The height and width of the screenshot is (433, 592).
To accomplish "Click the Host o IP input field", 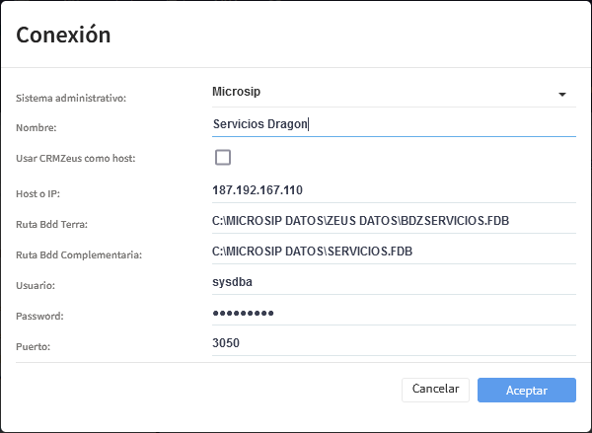I will [x=393, y=189].
